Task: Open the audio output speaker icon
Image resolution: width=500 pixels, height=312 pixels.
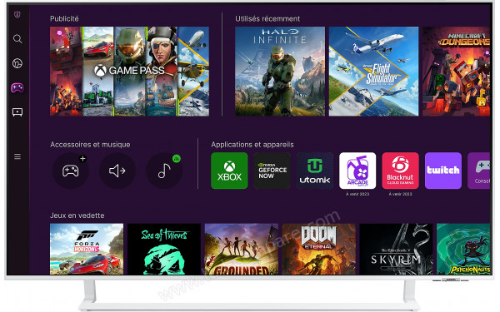Action: [117, 171]
